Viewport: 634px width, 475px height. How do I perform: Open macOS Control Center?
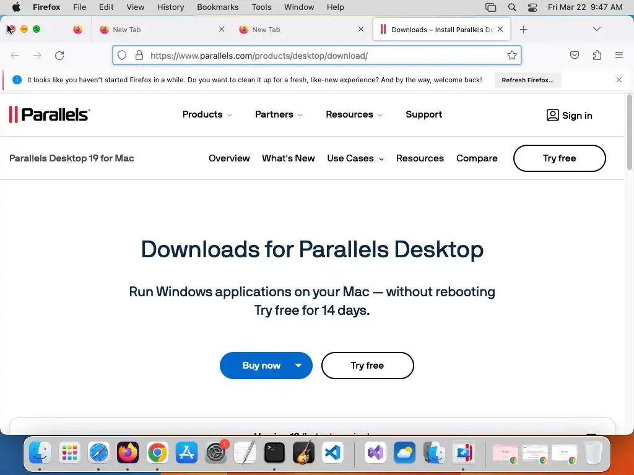pyautogui.click(x=532, y=7)
